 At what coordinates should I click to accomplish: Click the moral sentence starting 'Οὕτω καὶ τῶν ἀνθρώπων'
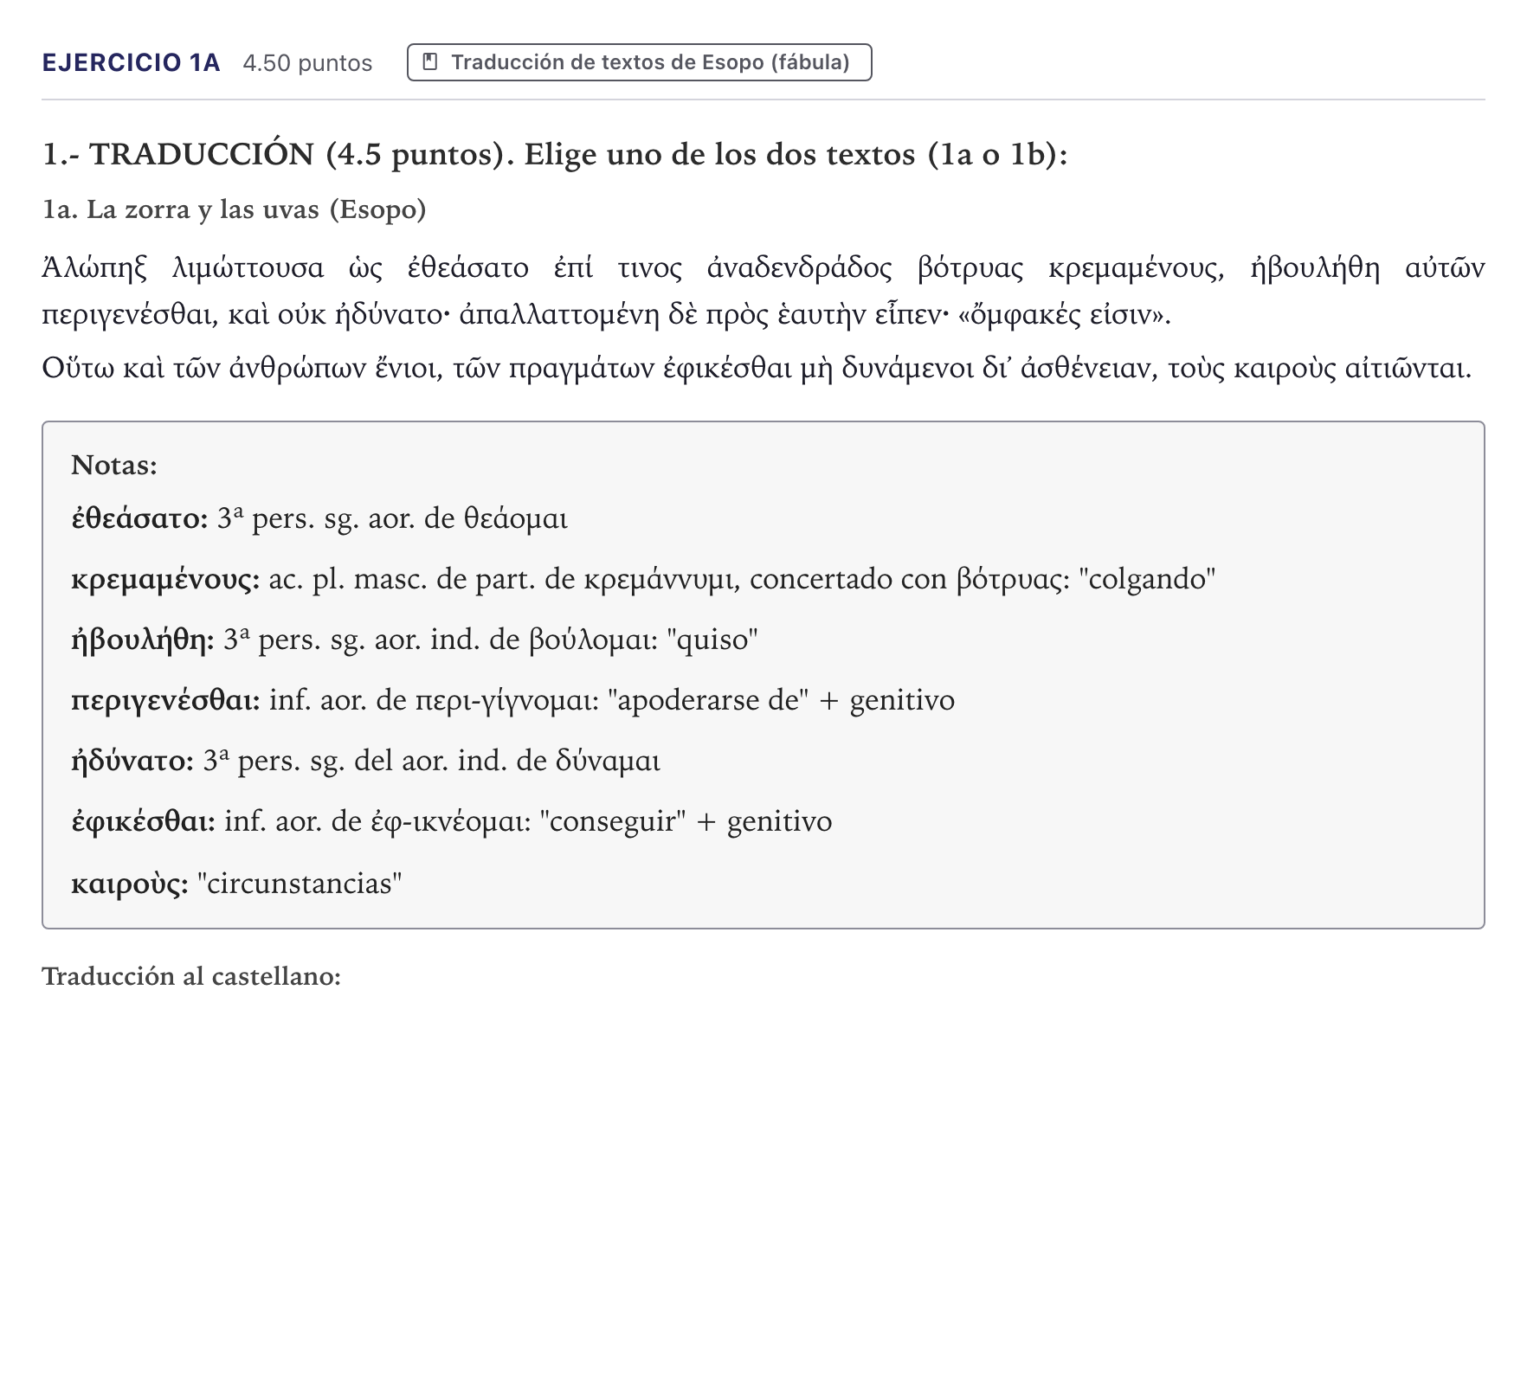point(757,369)
